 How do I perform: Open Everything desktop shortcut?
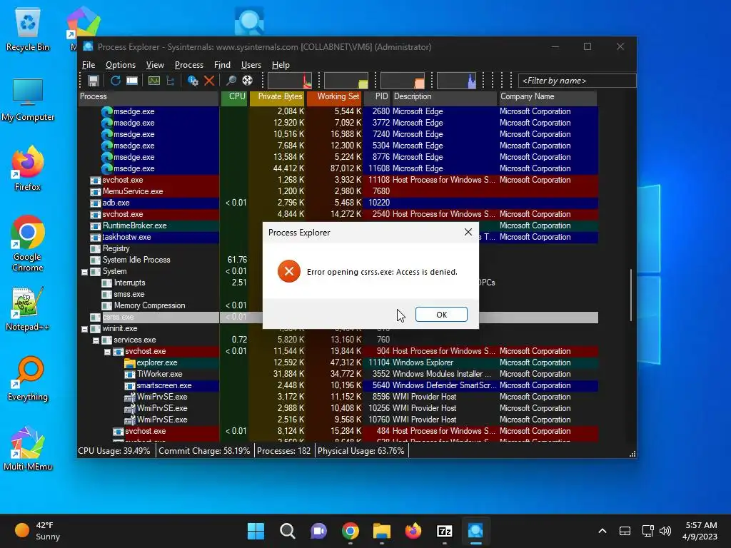tap(28, 379)
